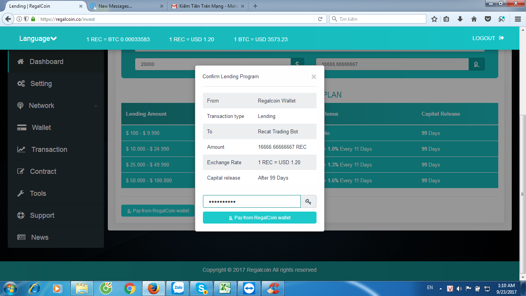This screenshot has height=296, width=526.
Task: Click the Contract edit icon
Action: pos(21,172)
